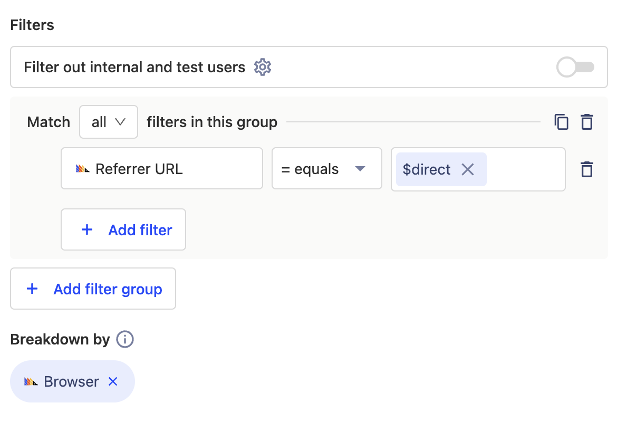617x422 pixels.
Task: Remove the Browser breakdown with its X
Action: (x=112, y=381)
